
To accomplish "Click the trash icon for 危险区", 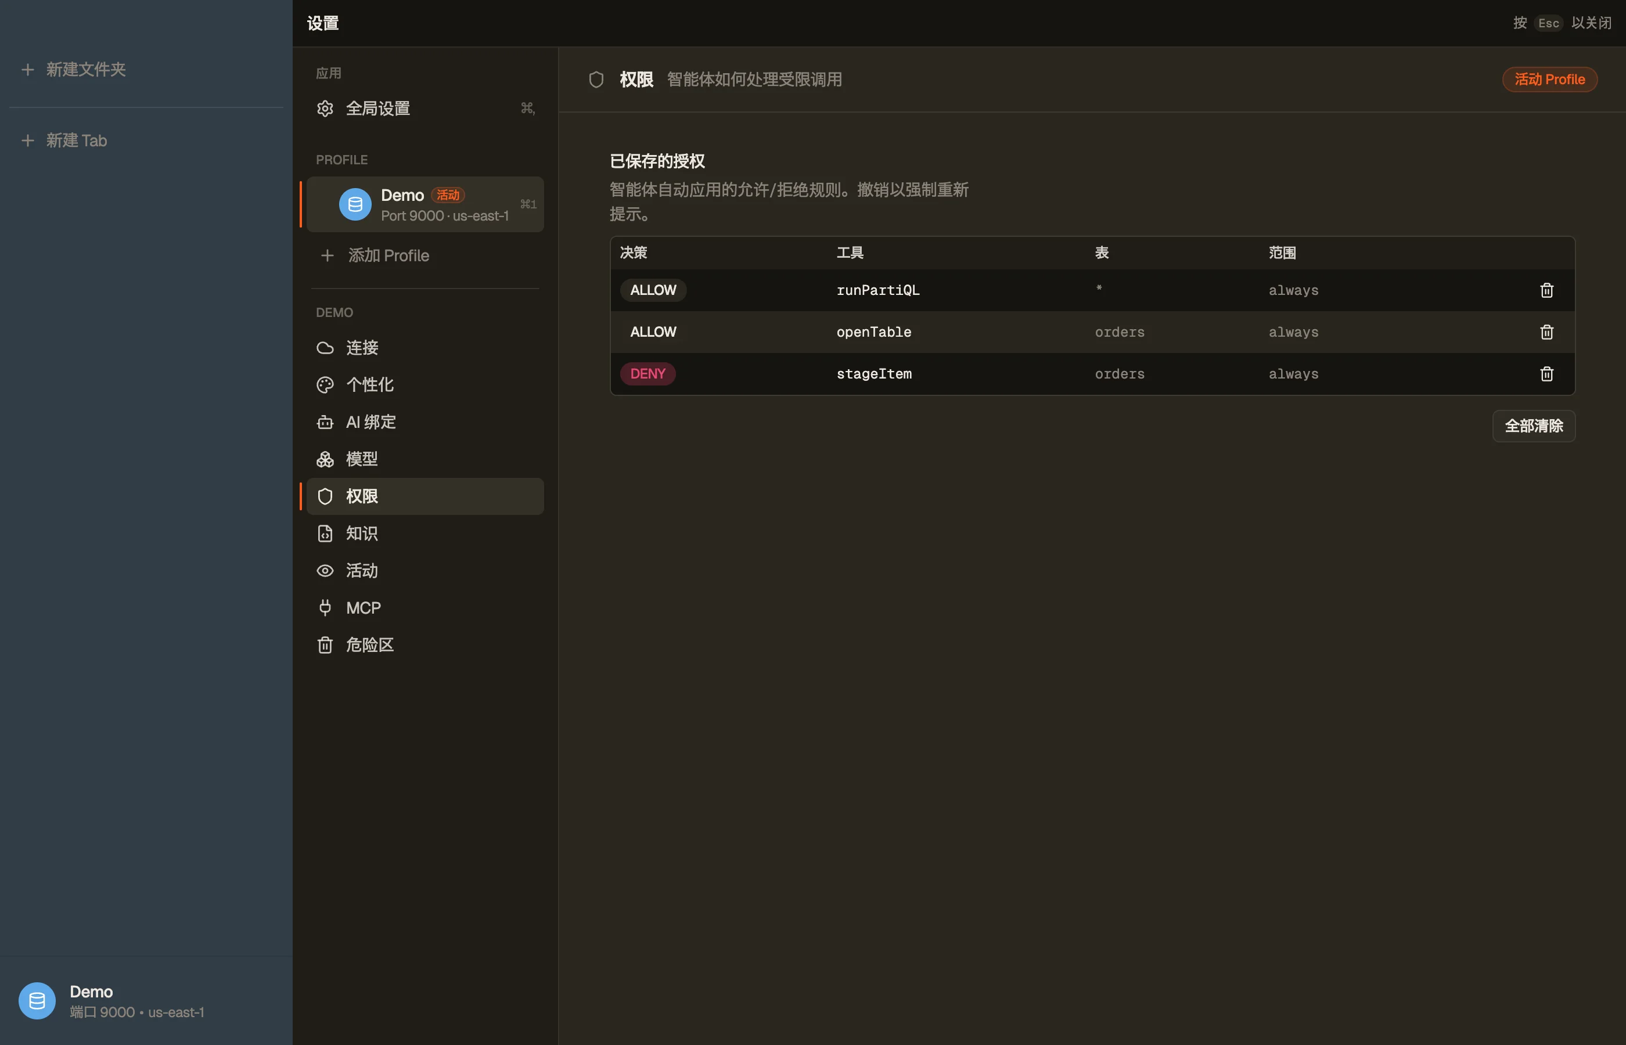I will (x=325, y=644).
